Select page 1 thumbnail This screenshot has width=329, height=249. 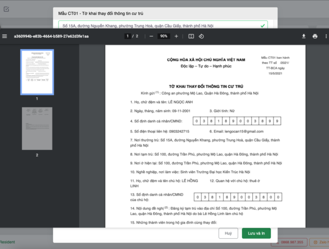point(37,72)
